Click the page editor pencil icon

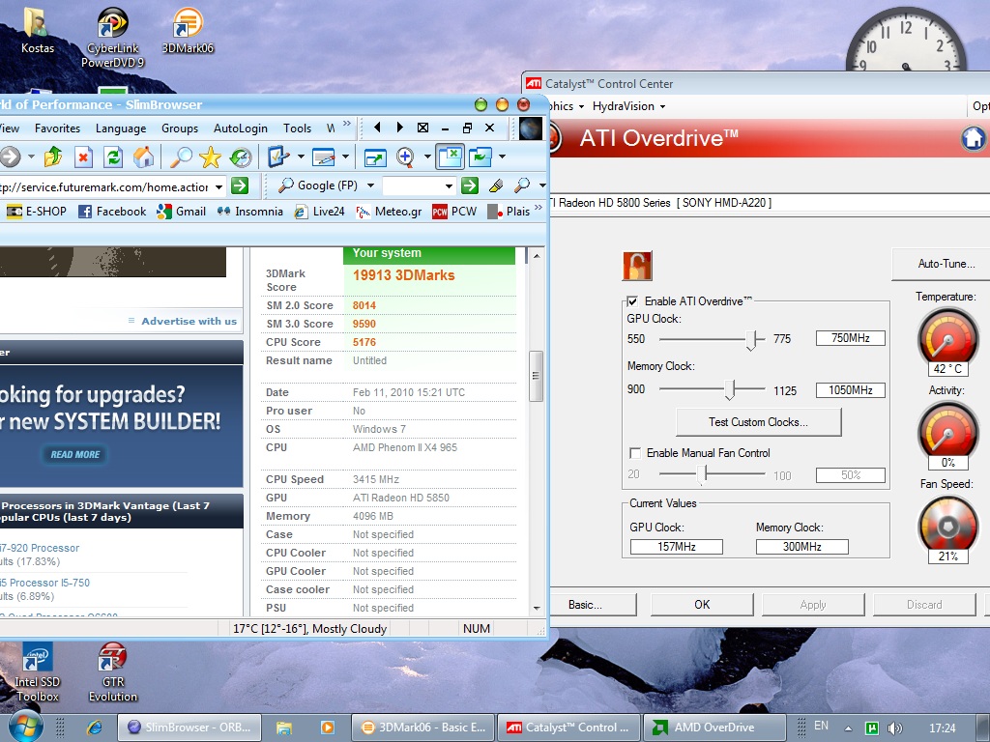(323, 157)
